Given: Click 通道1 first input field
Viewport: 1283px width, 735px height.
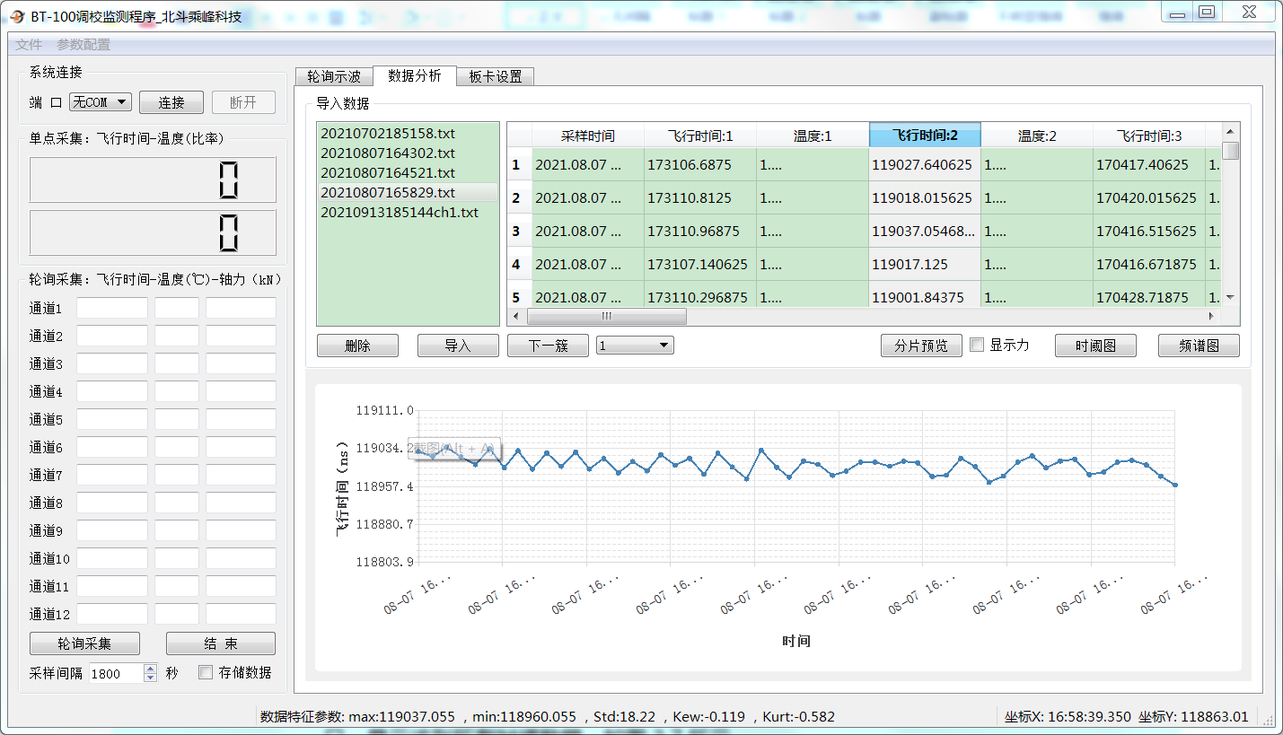Looking at the screenshot, I should 112,309.
